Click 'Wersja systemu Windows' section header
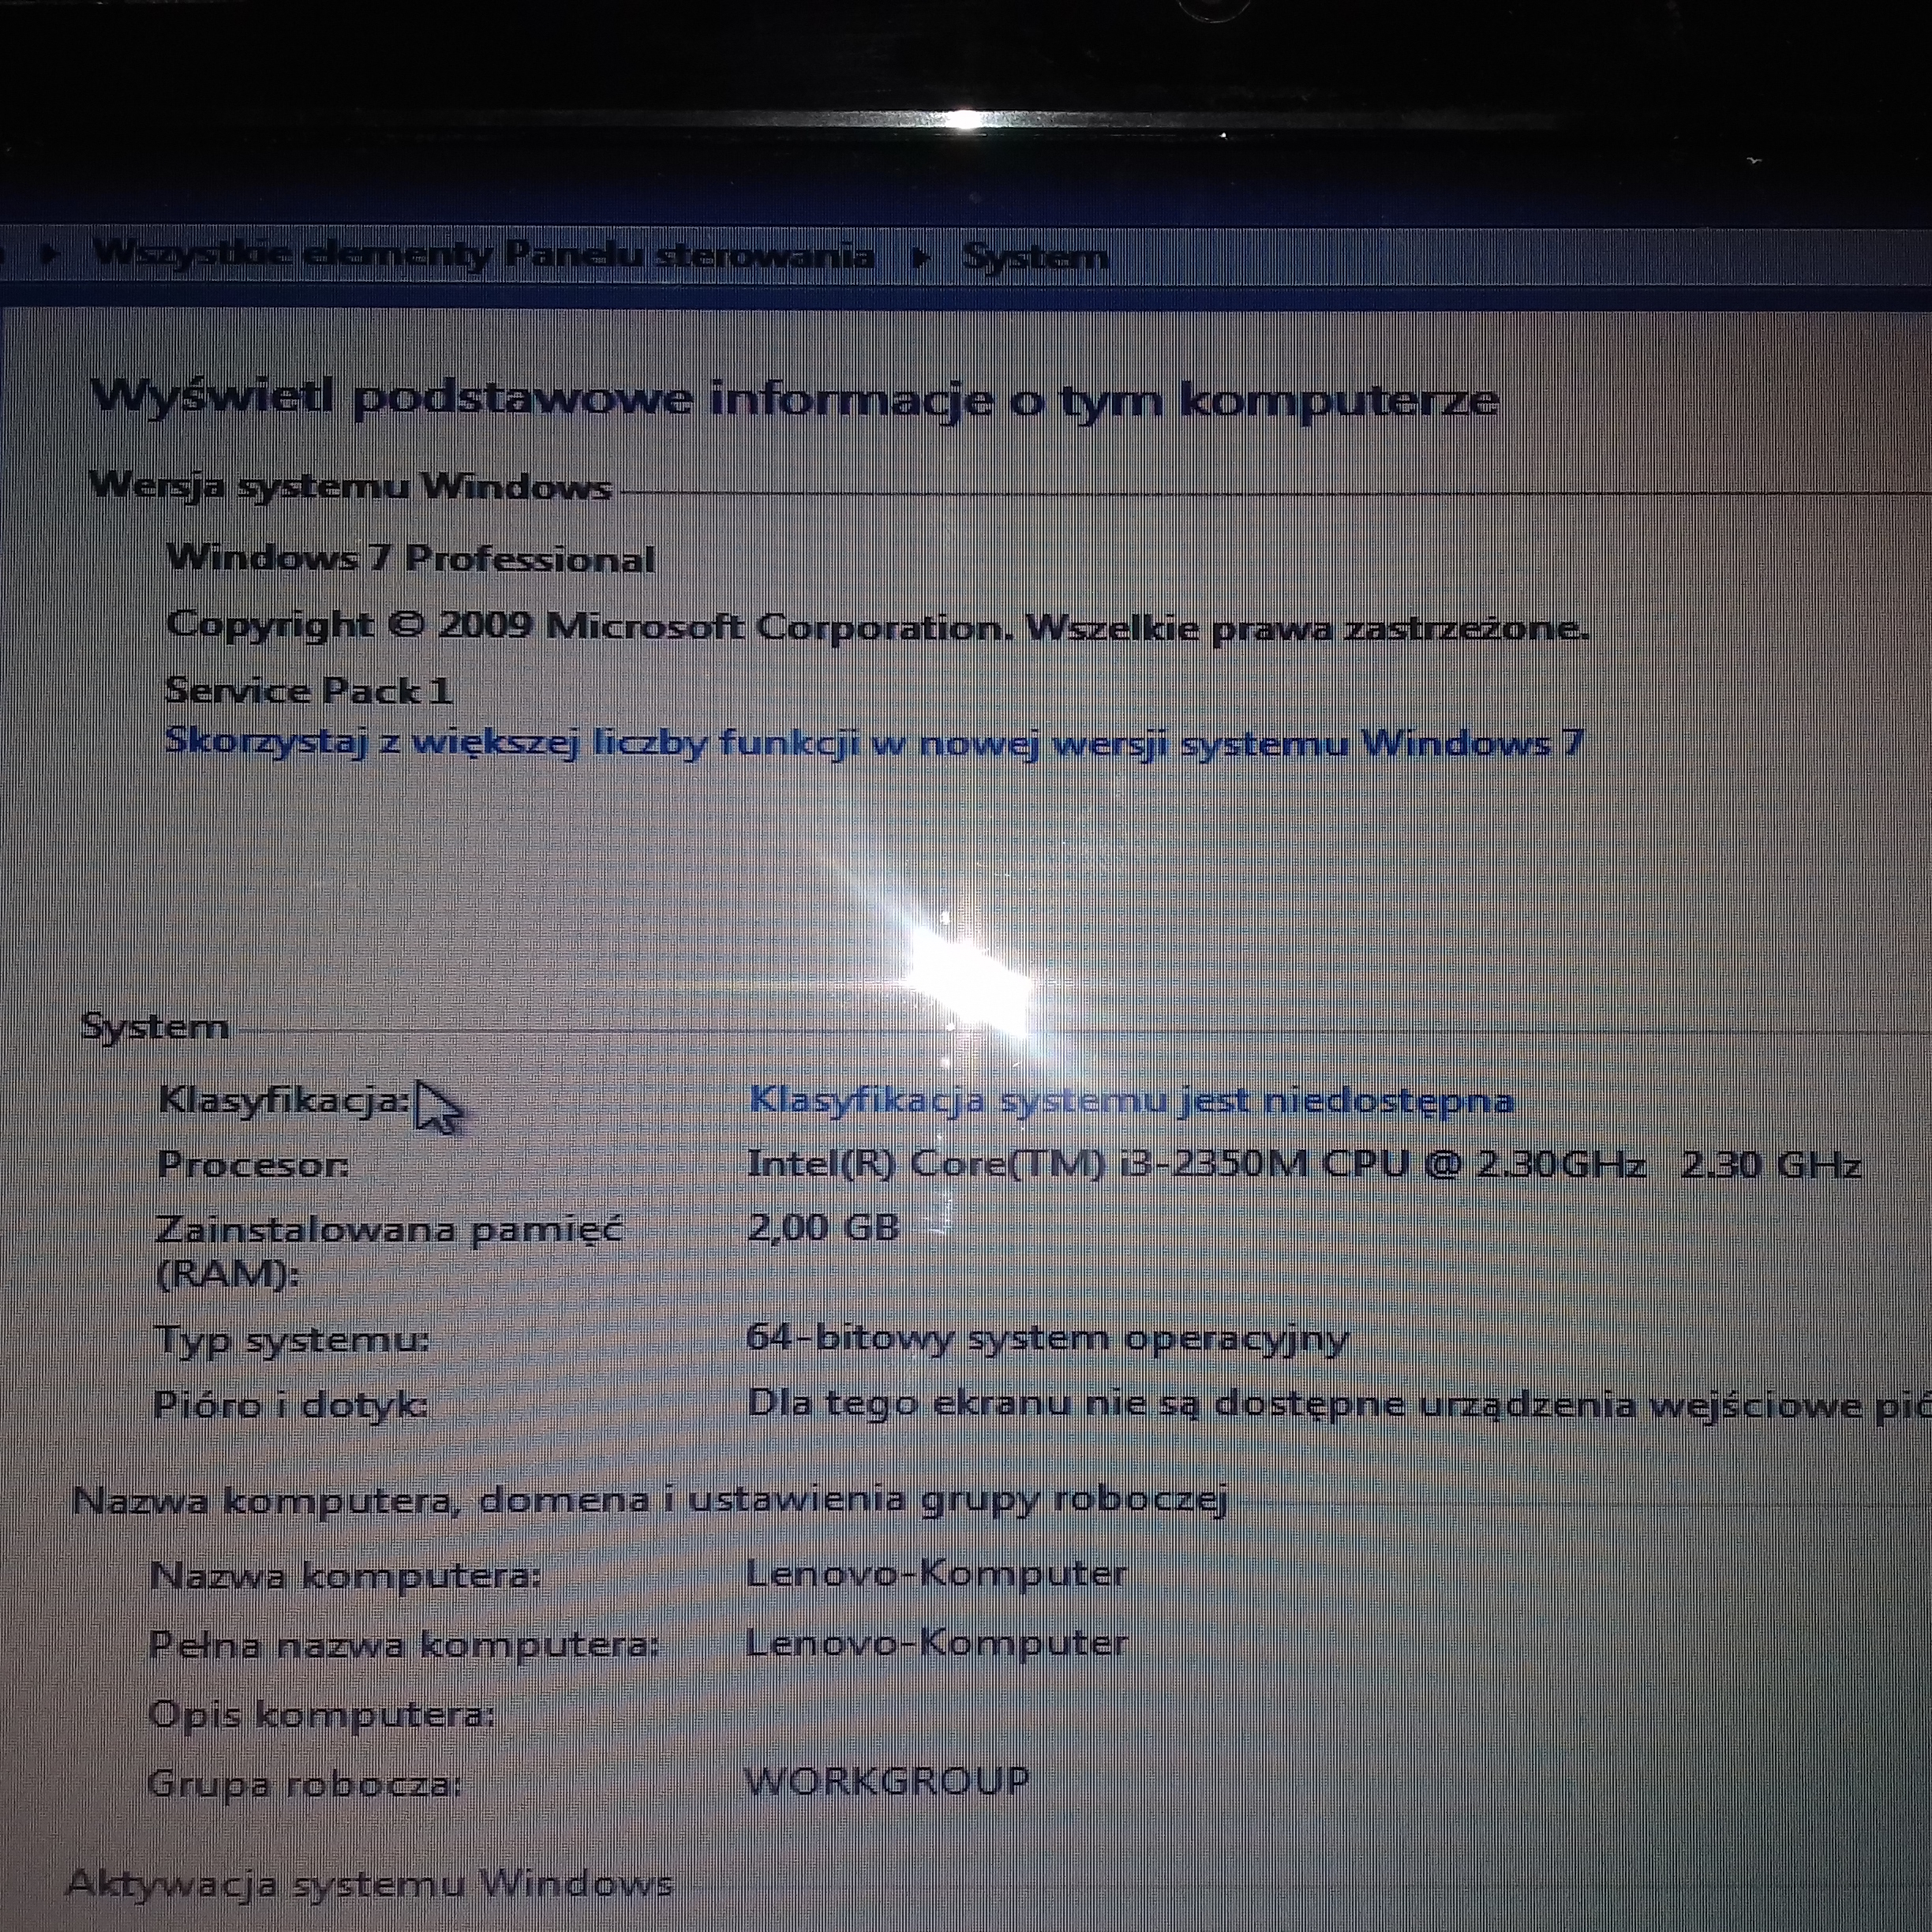 (350, 488)
